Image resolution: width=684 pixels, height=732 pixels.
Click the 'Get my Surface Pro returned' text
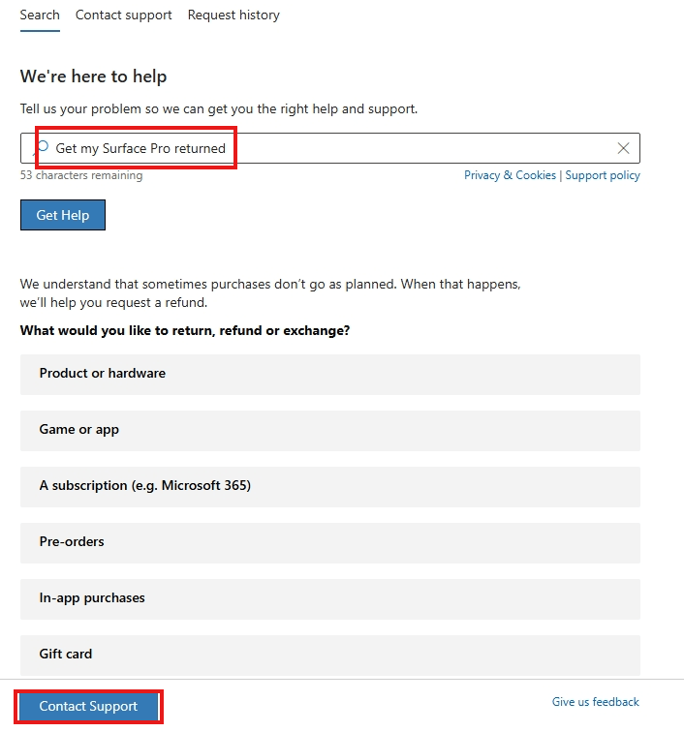140,148
